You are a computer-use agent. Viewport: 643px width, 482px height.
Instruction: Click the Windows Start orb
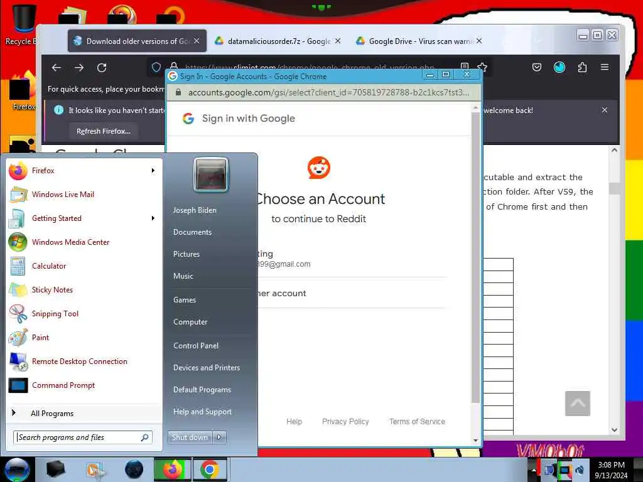tap(17, 469)
